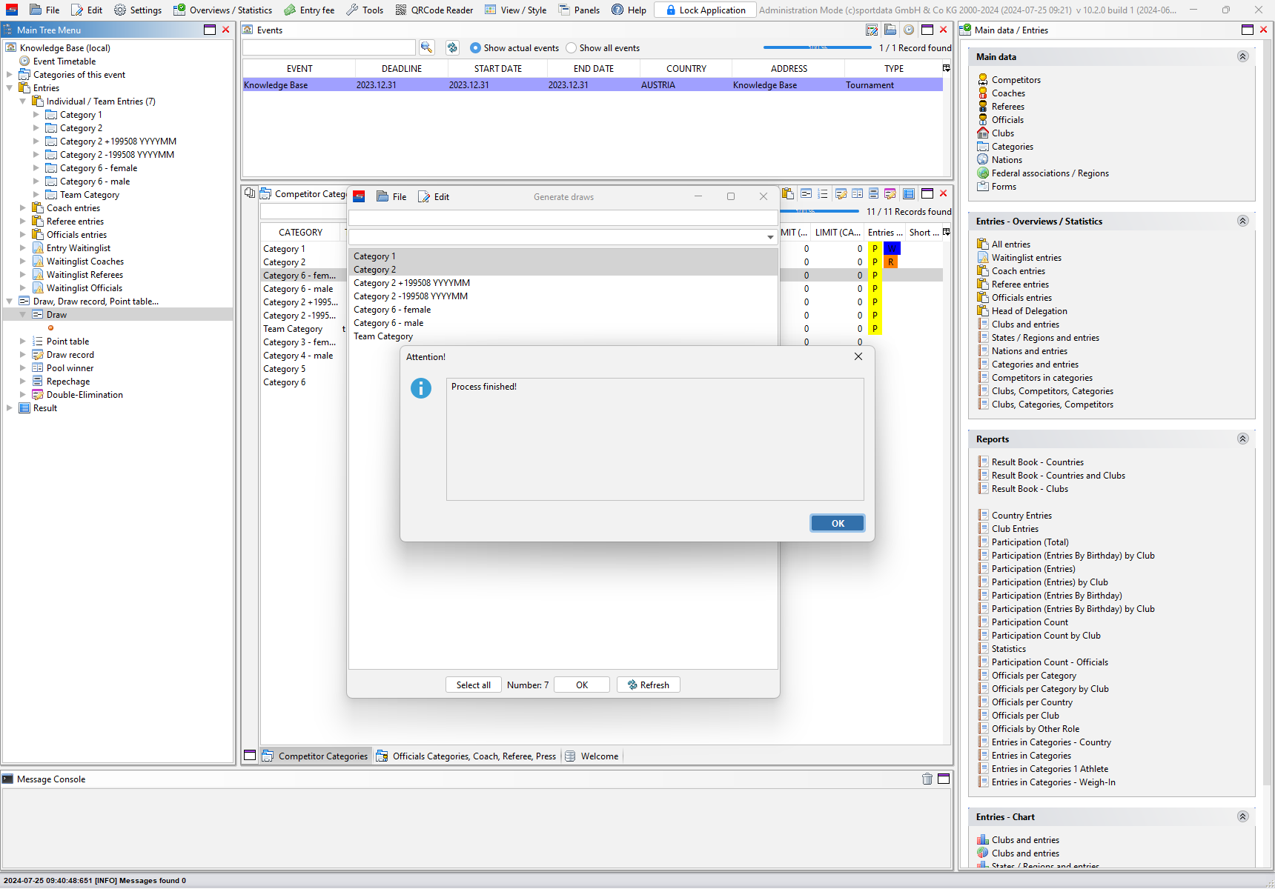This screenshot has height=889, width=1275.
Task: Open dropdown in Generate draws dialog
Action: coord(770,237)
